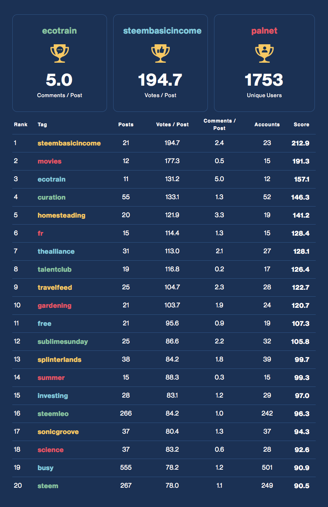Open the summer tag
Image resolution: width=328 pixels, height=507 pixels.
pos(51,378)
